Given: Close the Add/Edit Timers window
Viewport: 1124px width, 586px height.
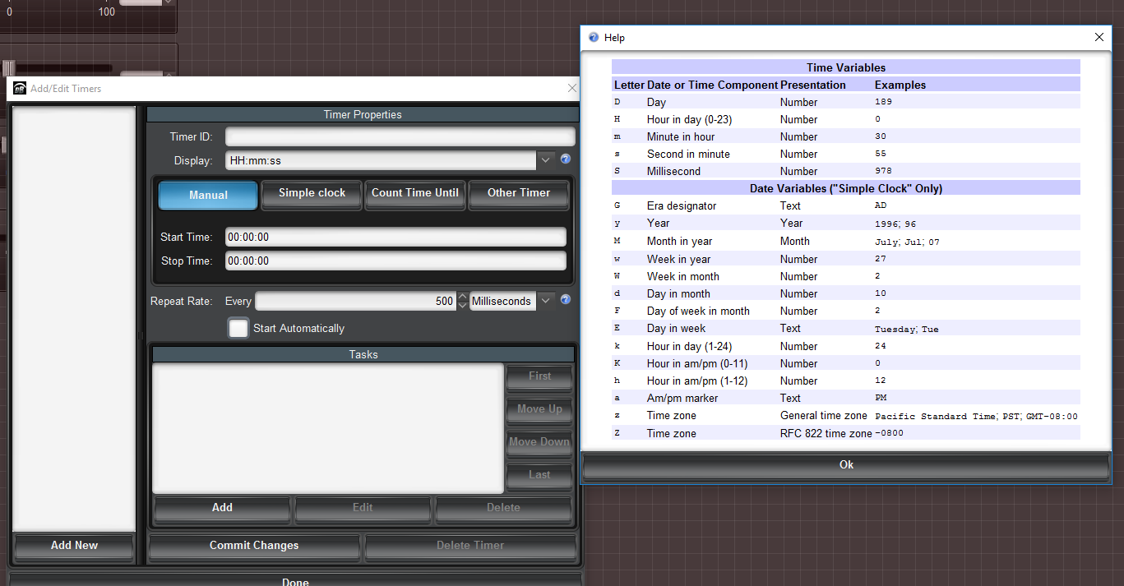Looking at the screenshot, I should 572,88.
